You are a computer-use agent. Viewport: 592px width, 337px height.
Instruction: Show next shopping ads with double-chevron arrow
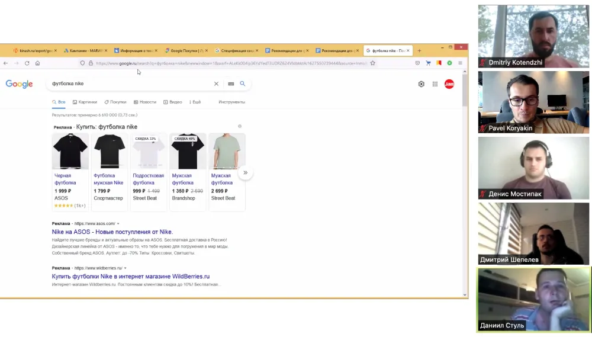(x=246, y=173)
